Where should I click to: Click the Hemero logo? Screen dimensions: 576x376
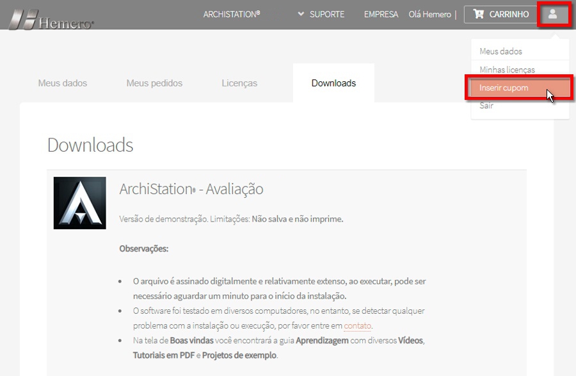[51, 19]
